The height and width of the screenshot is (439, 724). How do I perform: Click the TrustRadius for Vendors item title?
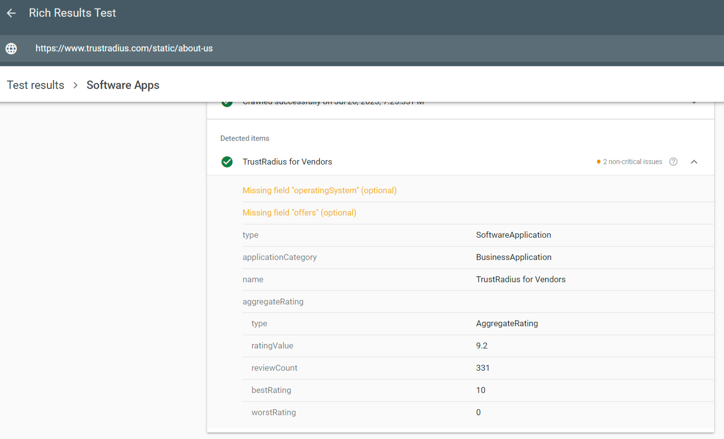point(287,162)
